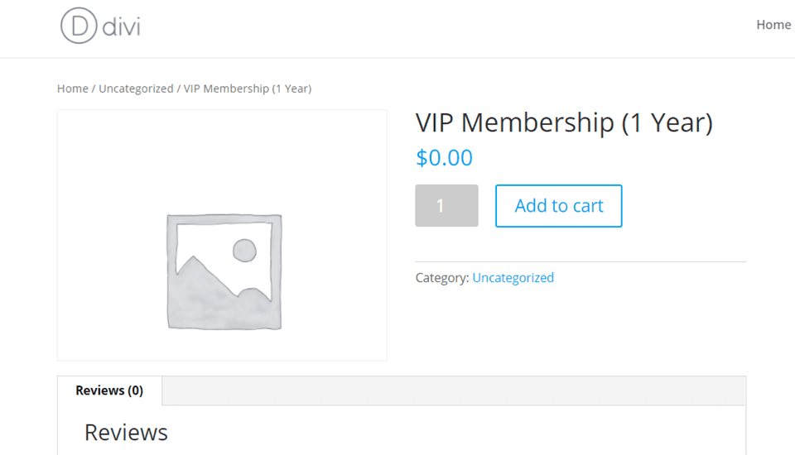Screen dimensions: 795x455
Task: Click the circular Divi "D" logo icon
Action: pos(79,26)
